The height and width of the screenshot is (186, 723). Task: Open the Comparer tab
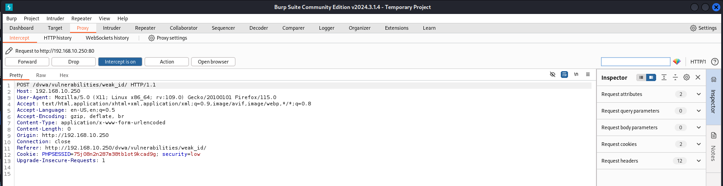pyautogui.click(x=293, y=28)
